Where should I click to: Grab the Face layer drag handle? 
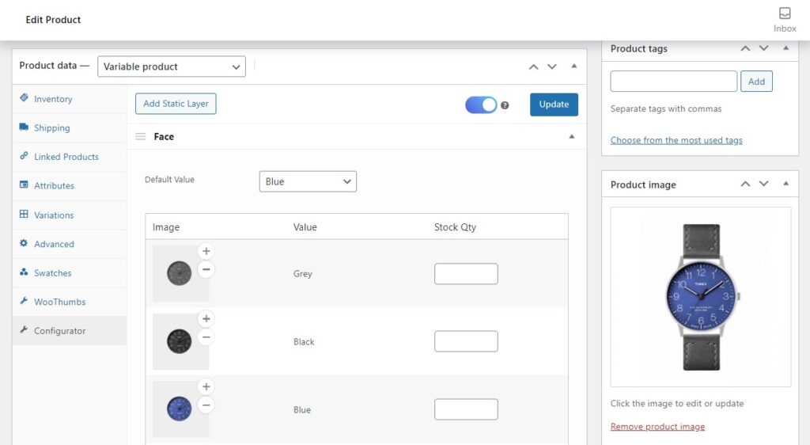coord(141,136)
